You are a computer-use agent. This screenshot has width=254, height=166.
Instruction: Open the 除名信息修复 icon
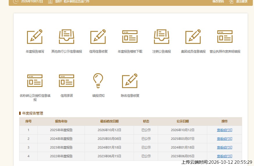point(130,81)
